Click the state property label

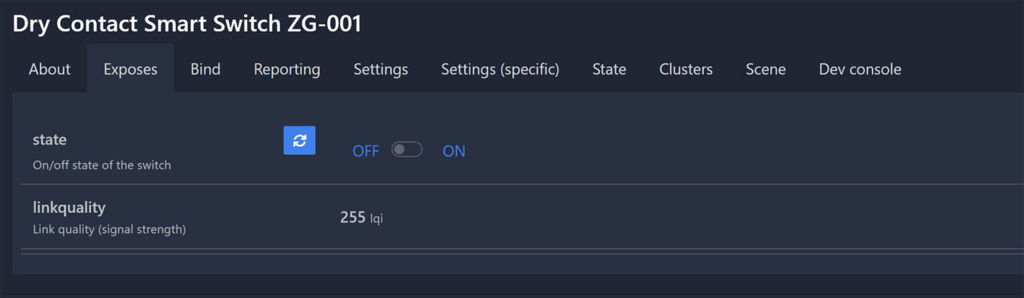50,140
